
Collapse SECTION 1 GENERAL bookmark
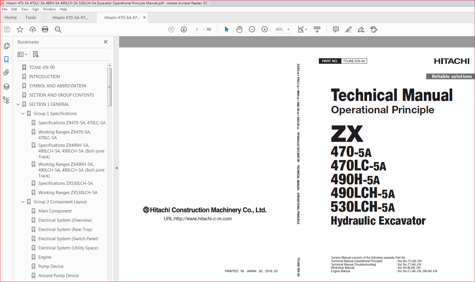pyautogui.click(x=18, y=104)
